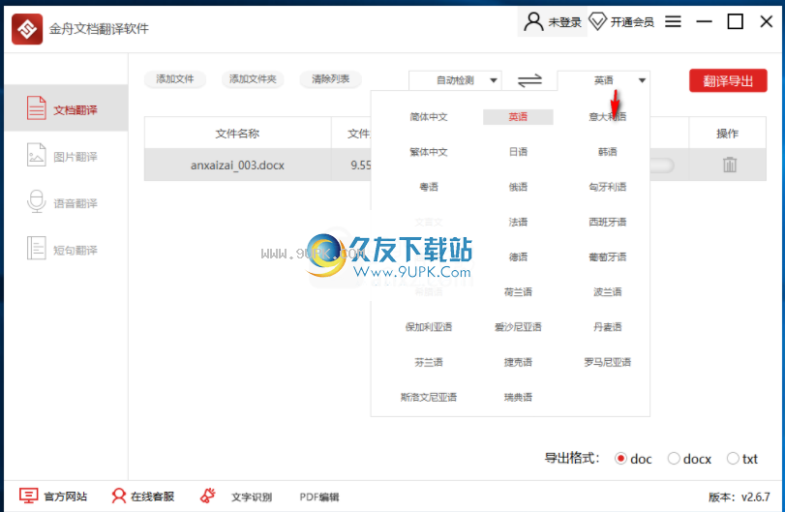Click the red app logo icon
Viewport: 785px width, 512px height.
coord(27,28)
